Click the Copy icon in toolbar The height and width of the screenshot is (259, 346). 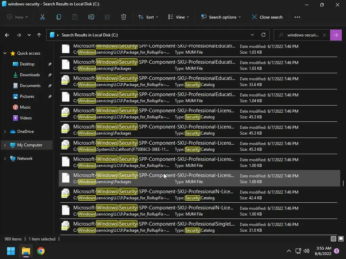(59, 17)
